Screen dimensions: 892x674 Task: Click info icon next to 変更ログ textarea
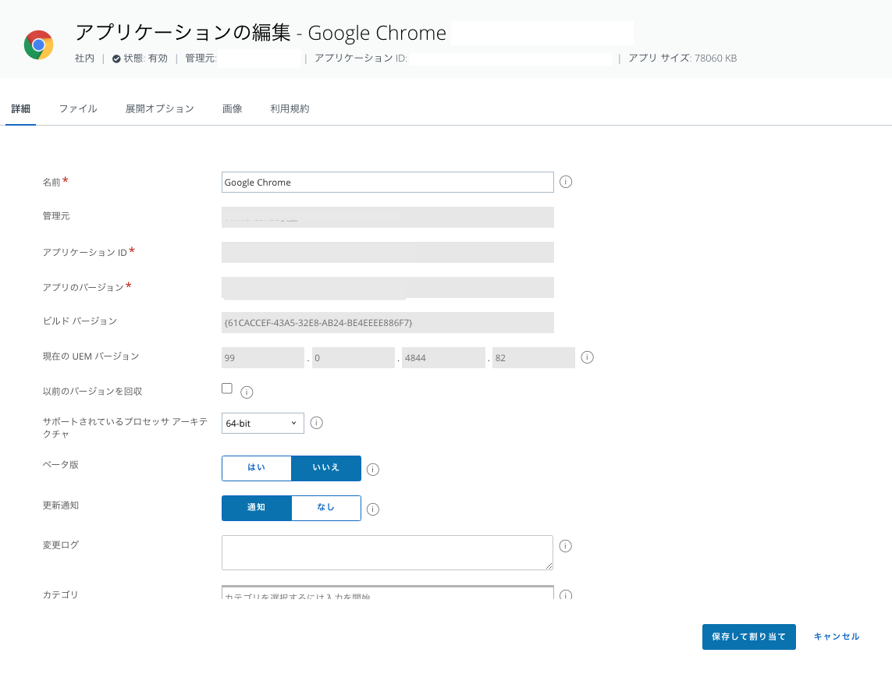pos(565,546)
